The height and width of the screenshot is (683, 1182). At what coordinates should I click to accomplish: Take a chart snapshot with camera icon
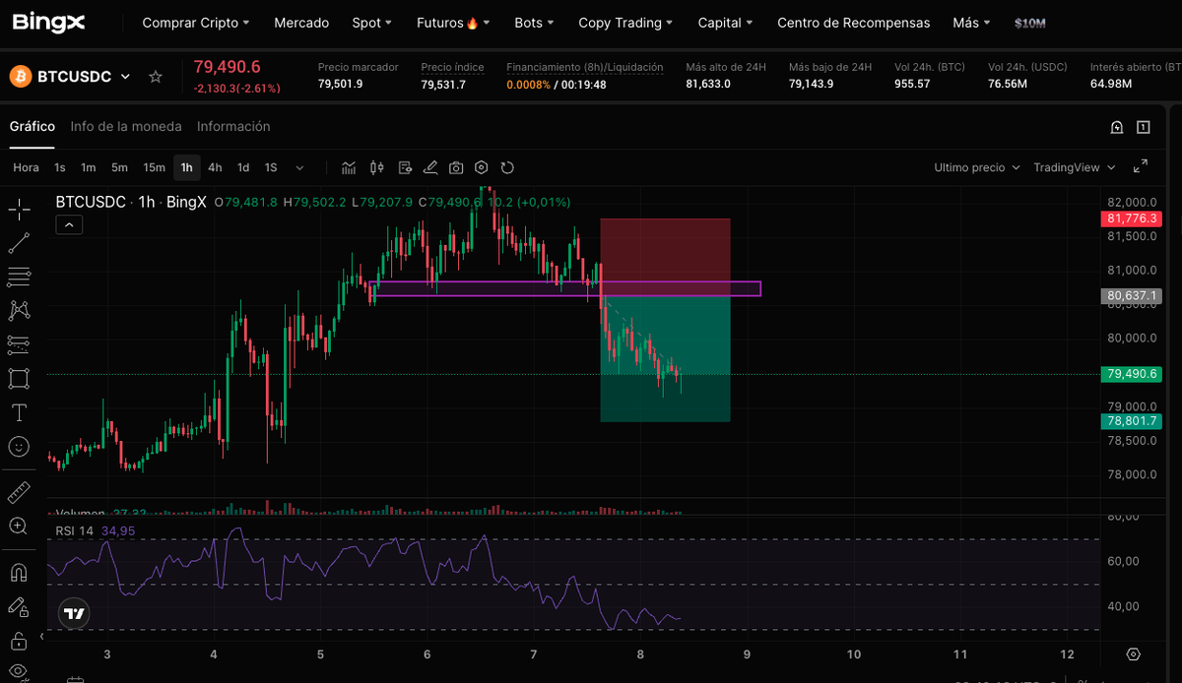456,167
